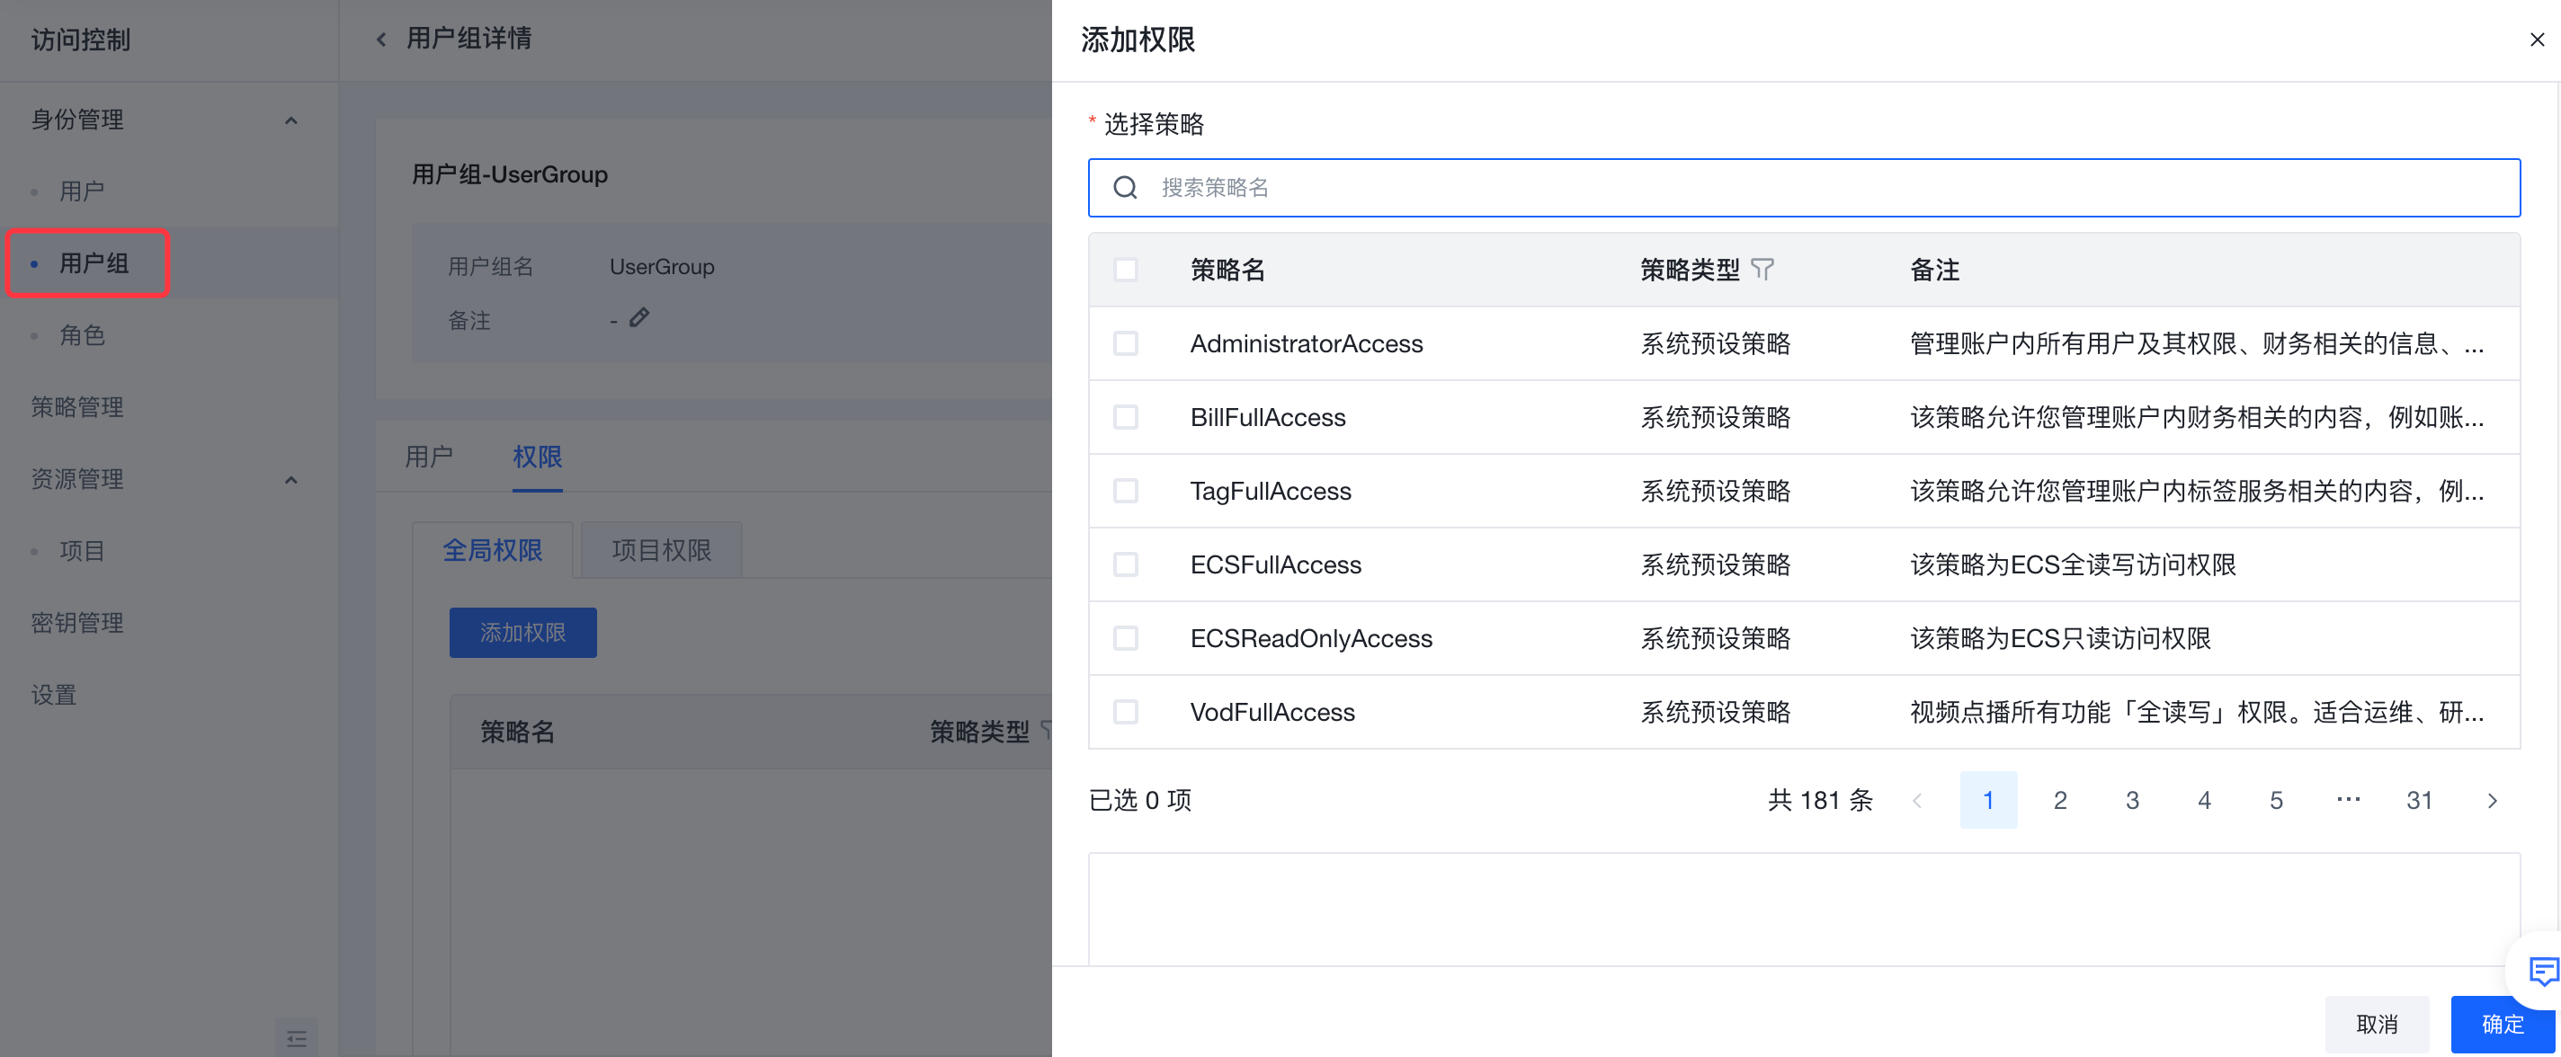Jump to page 31
2561x1057 pixels.
coord(2419,801)
